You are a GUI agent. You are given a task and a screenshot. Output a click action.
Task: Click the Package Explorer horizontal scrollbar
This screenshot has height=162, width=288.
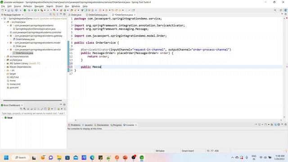tap(32, 100)
